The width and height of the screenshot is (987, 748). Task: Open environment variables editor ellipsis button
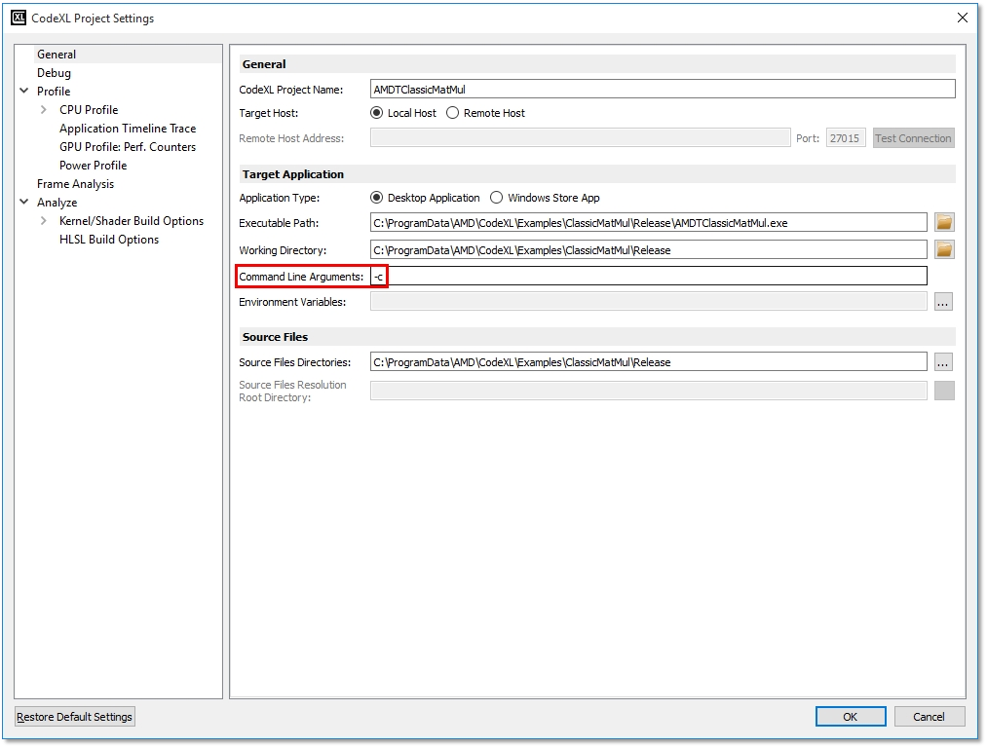coord(943,302)
